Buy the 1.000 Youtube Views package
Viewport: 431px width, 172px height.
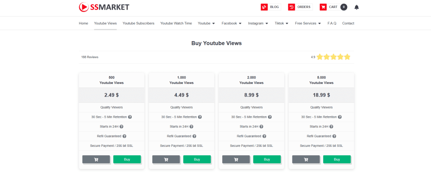click(x=197, y=159)
